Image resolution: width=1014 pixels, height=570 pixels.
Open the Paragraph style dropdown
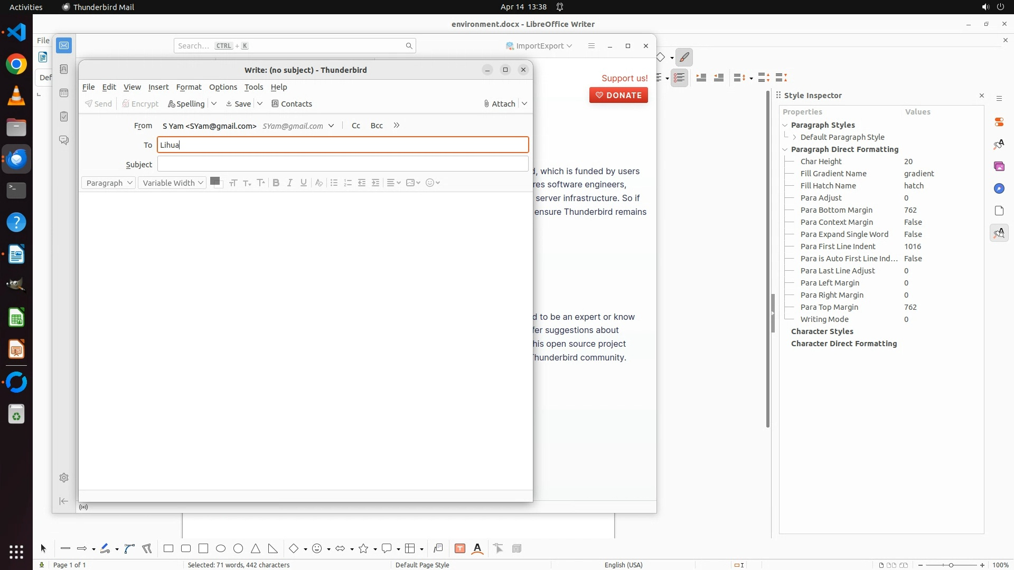point(109,183)
